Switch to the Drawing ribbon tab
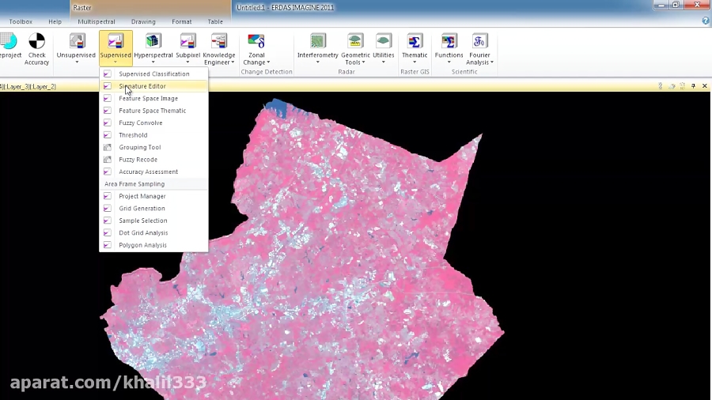Screen dimensions: 712x400 pyautogui.click(x=143, y=21)
